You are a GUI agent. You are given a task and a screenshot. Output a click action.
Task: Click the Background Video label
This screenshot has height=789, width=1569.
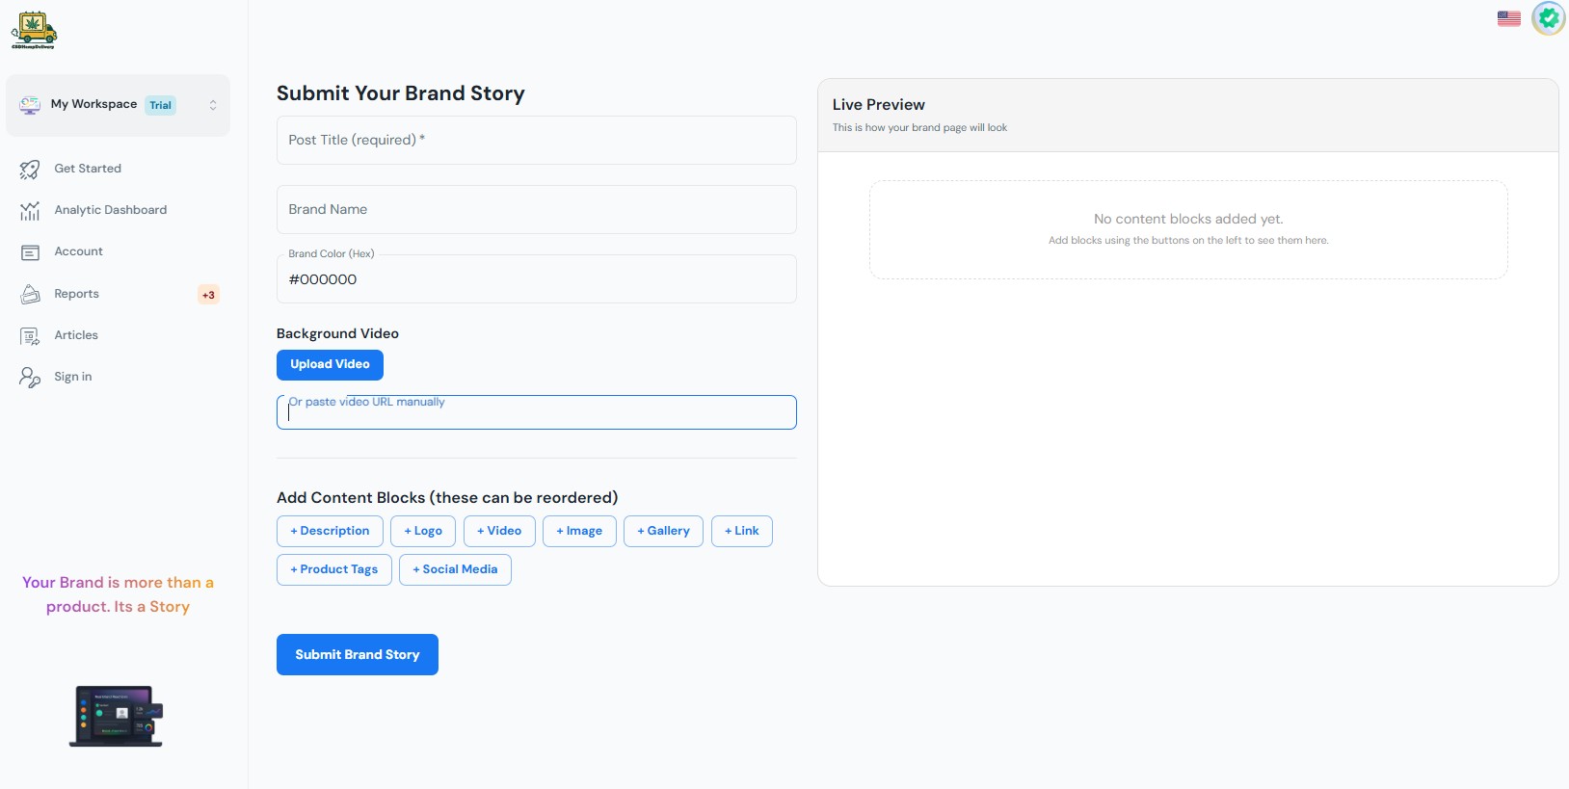coord(337,333)
